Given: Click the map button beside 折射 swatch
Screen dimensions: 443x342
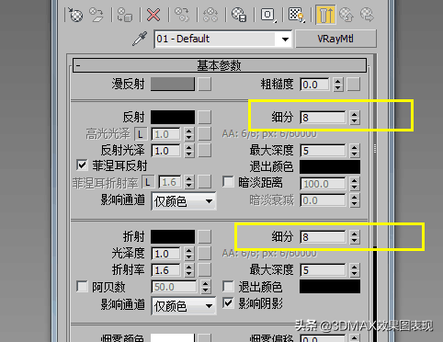Looking at the screenshot, I should (x=204, y=236).
